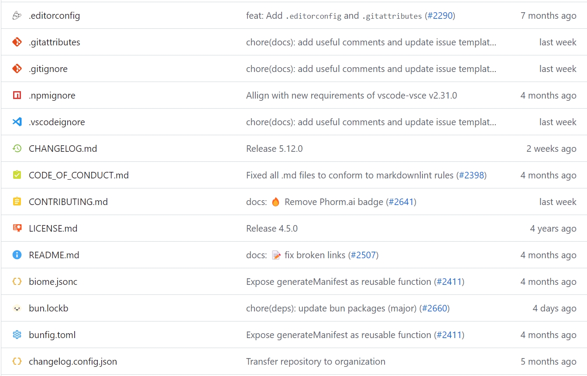The image size is (587, 376).
Task: Click the curly braces icon beside biome.jsonc
Action: pyautogui.click(x=17, y=282)
